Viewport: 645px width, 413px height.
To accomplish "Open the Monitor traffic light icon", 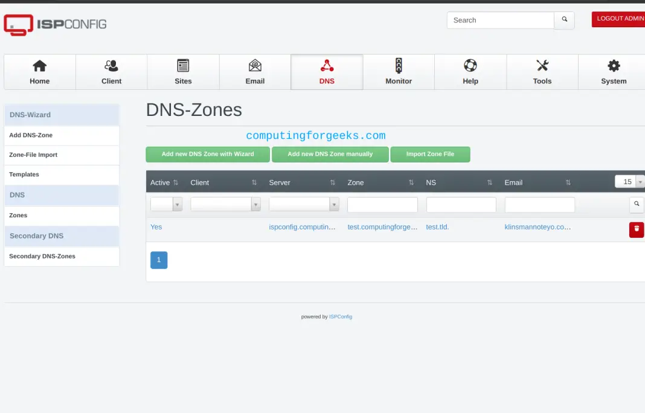I will click(399, 66).
